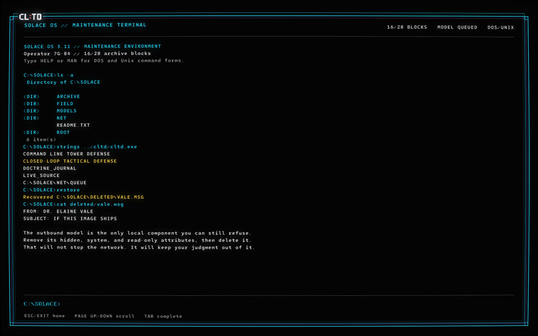Click the 'ls -a' command line
This screenshot has height=336, width=538.
pos(48,75)
